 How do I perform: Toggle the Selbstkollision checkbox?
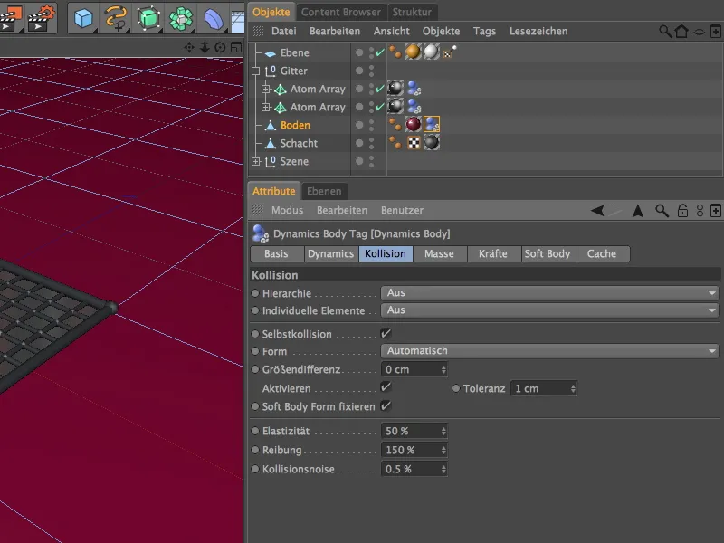click(386, 333)
